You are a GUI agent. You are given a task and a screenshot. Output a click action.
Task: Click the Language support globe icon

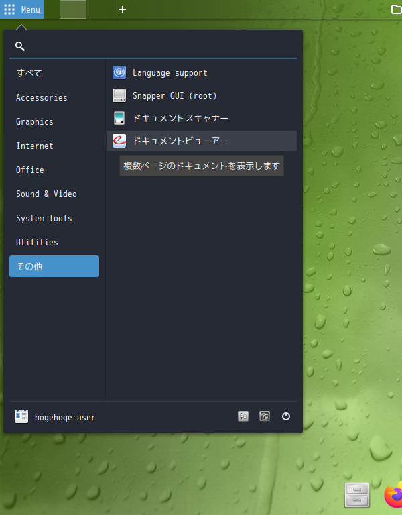119,72
